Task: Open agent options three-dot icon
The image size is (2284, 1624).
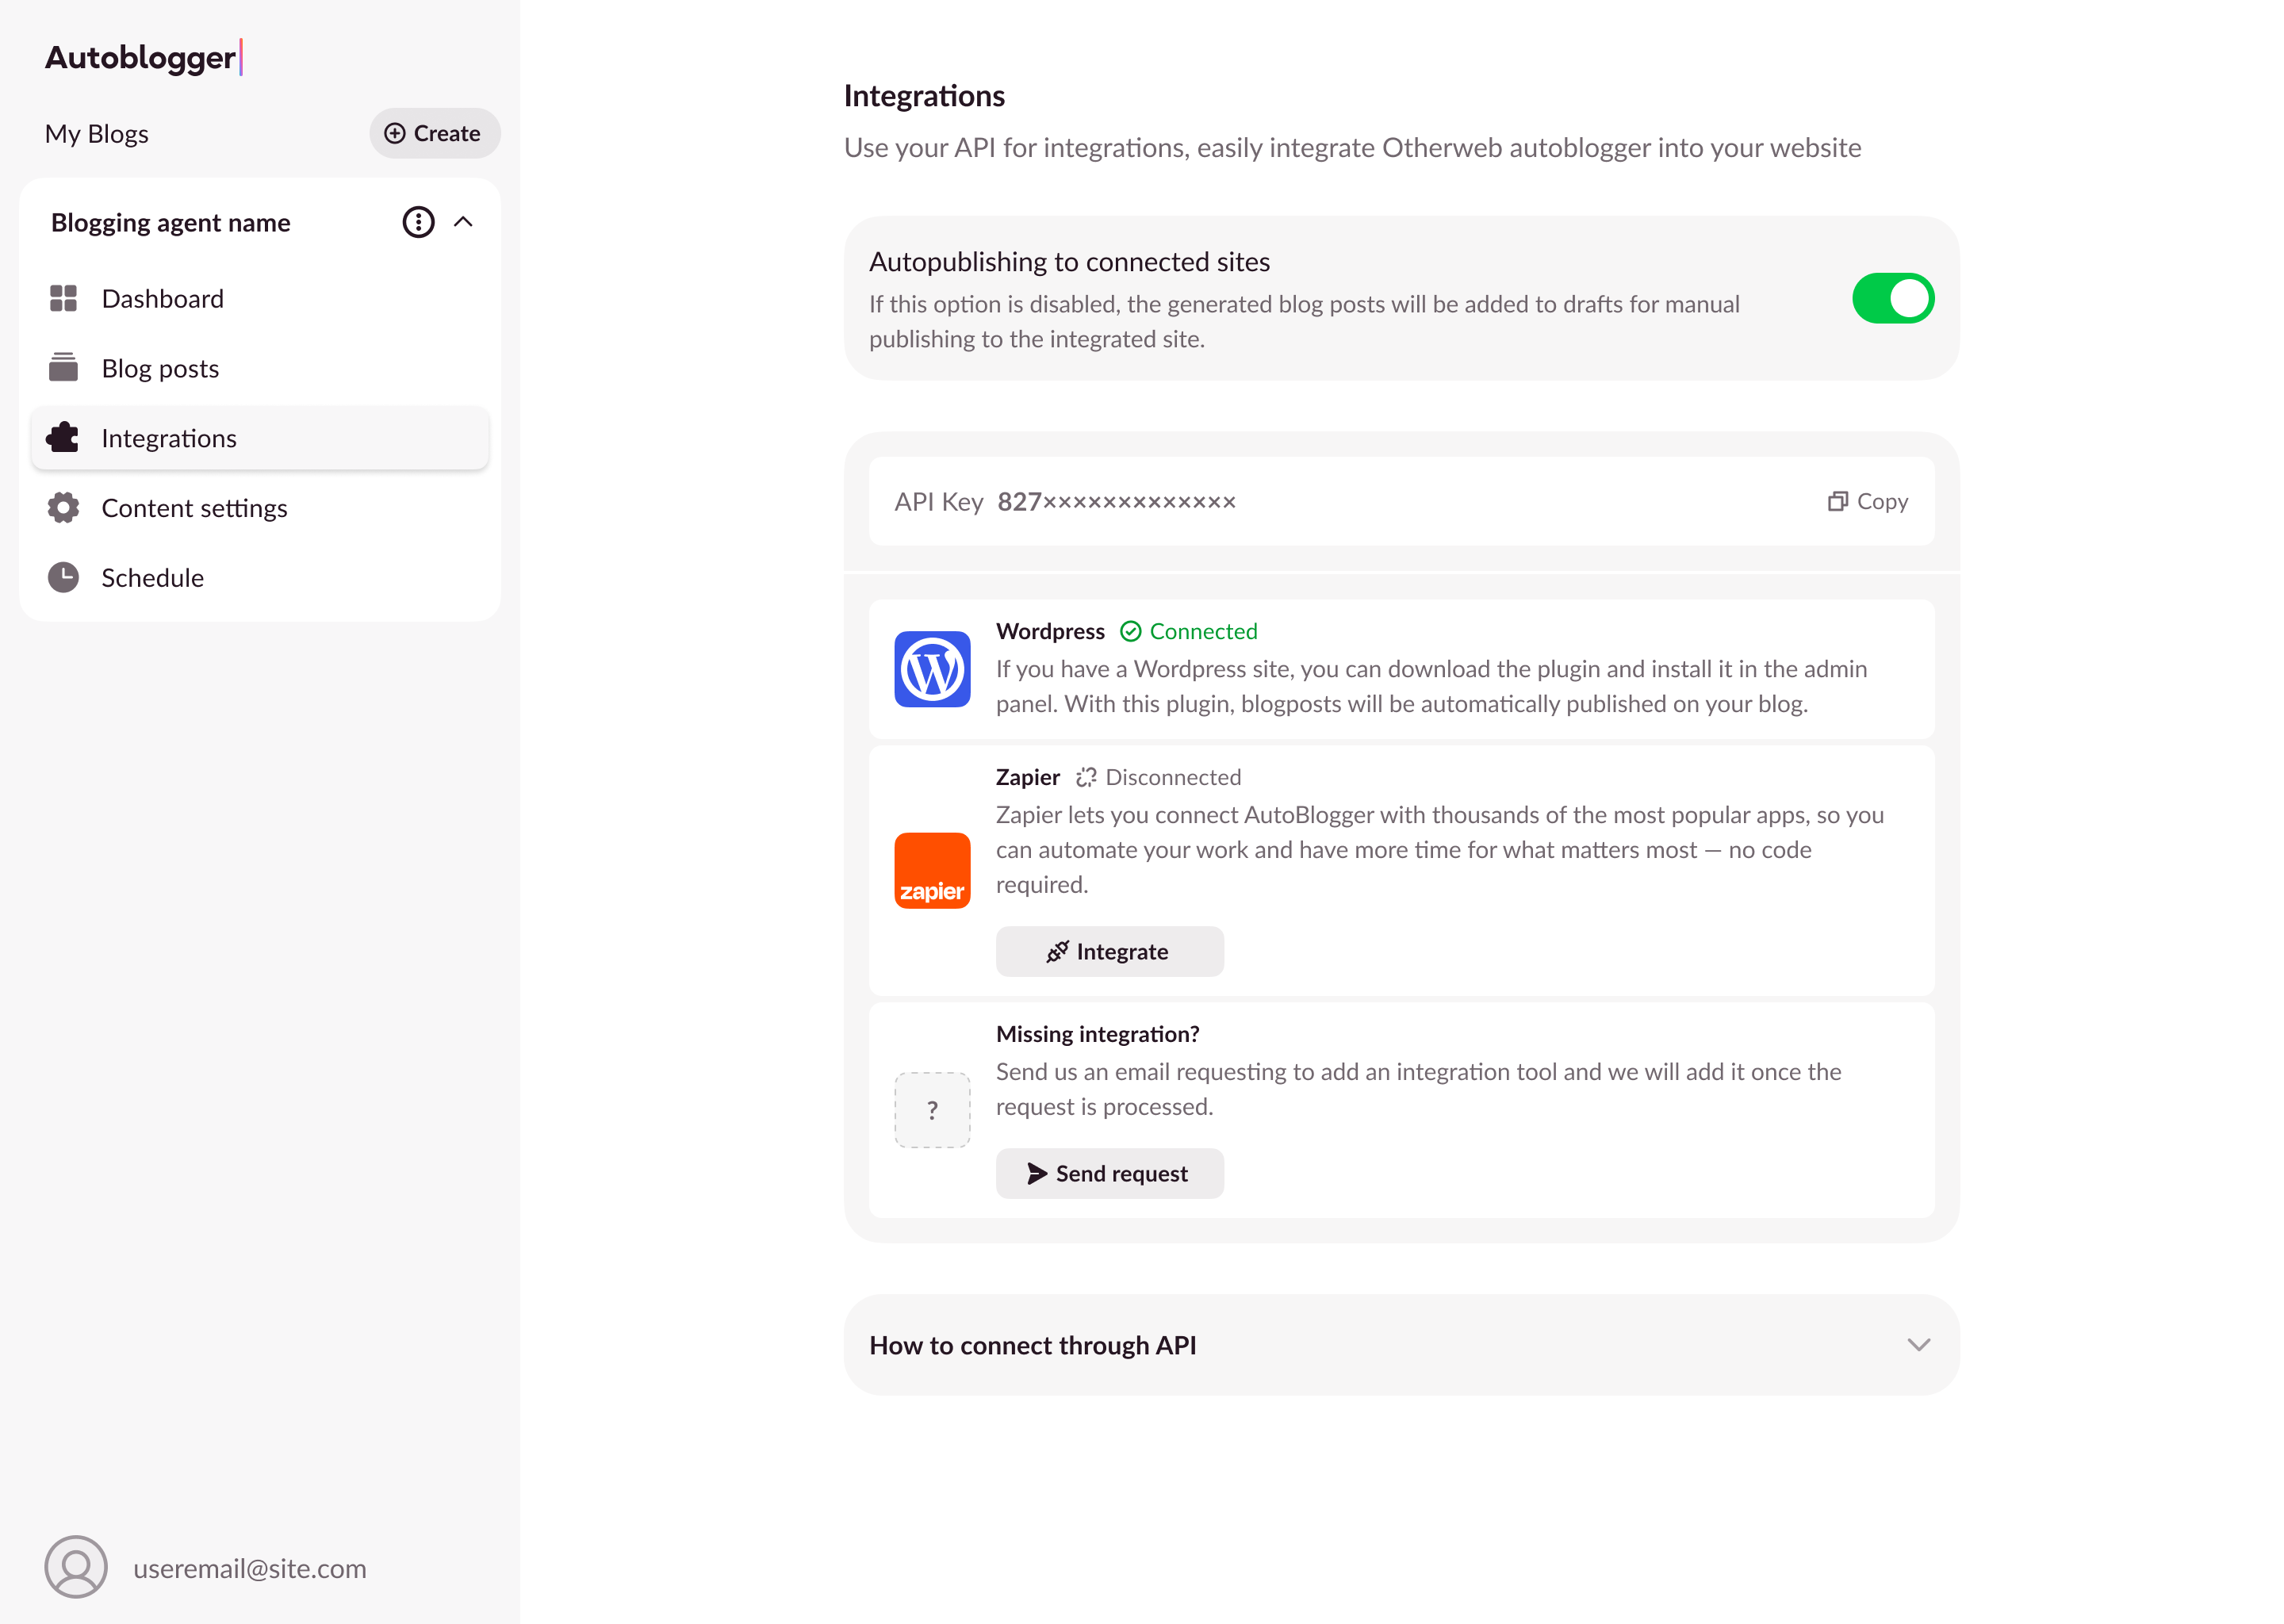Action: click(x=418, y=222)
